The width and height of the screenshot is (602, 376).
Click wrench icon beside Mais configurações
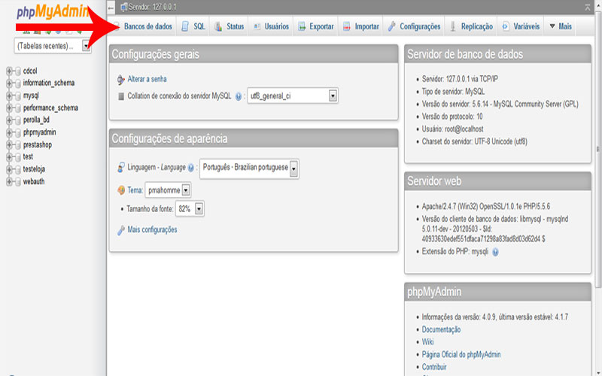coord(121,230)
